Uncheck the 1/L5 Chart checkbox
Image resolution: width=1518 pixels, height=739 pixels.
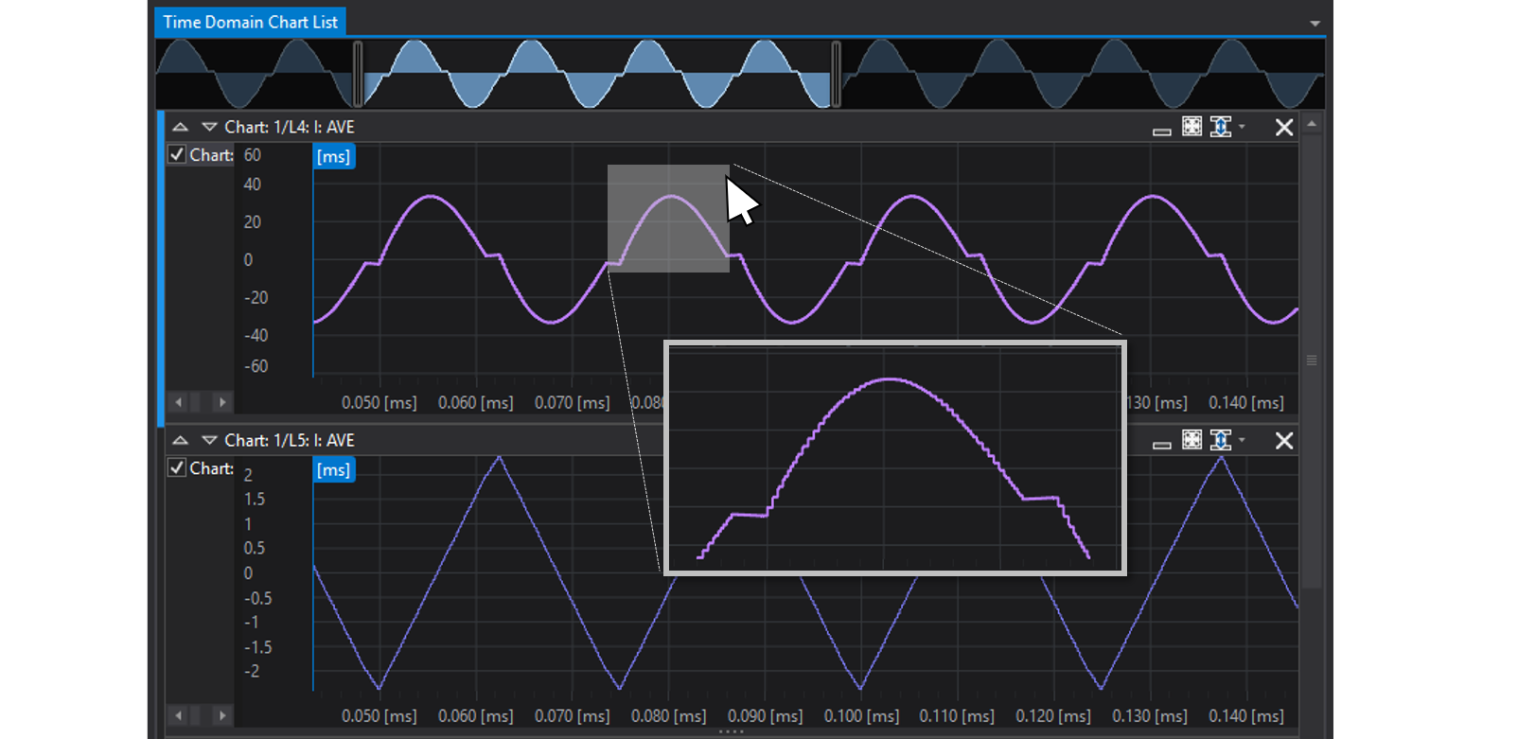tap(177, 467)
